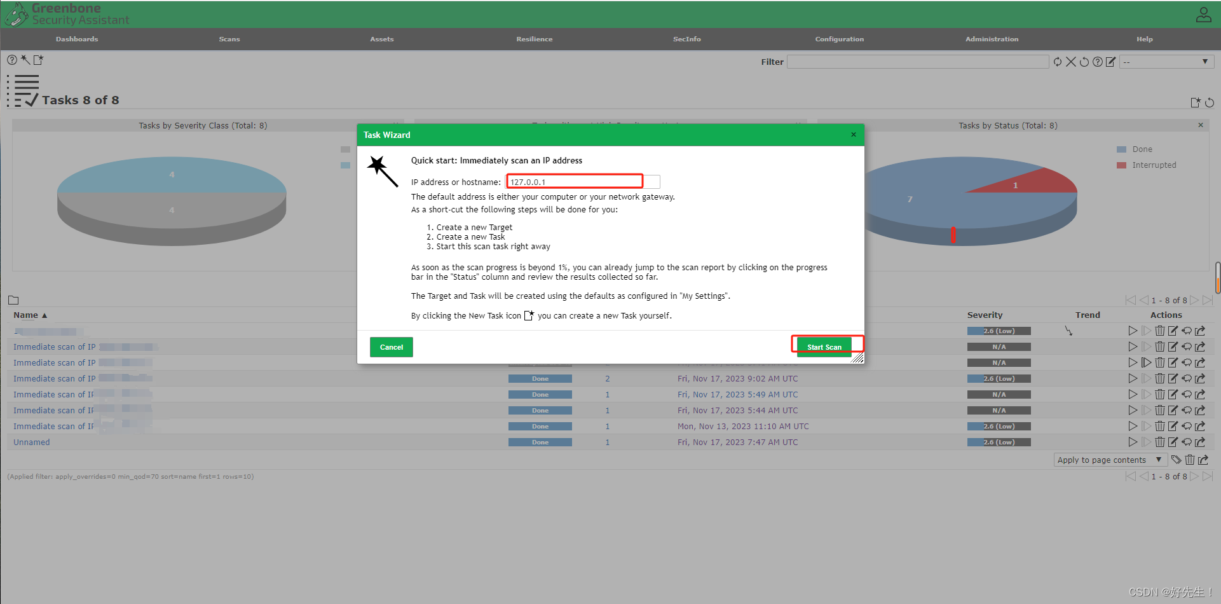Go to last page, bottom pagination arrow
Image resolution: width=1221 pixels, height=604 pixels.
[x=1208, y=476]
